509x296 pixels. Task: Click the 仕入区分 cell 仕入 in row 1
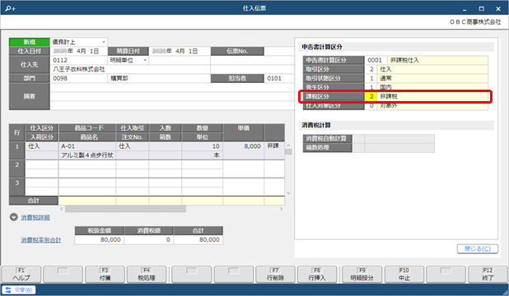pos(42,146)
